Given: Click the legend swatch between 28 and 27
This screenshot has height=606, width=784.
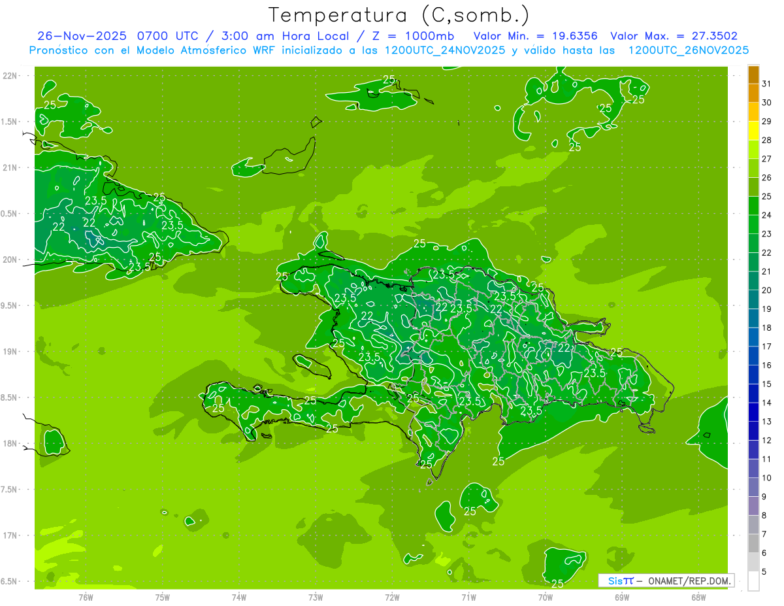Looking at the screenshot, I should pos(753,149).
